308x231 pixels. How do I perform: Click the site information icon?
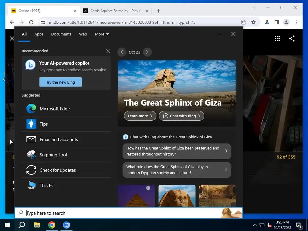(43, 22)
